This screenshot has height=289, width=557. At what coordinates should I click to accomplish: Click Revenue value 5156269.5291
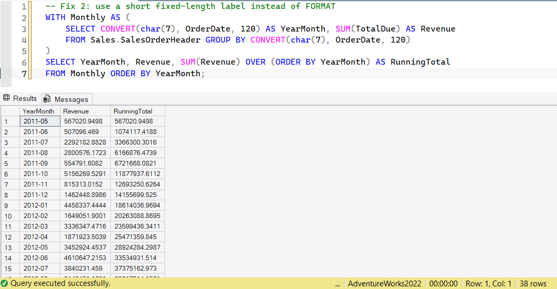[85, 173]
